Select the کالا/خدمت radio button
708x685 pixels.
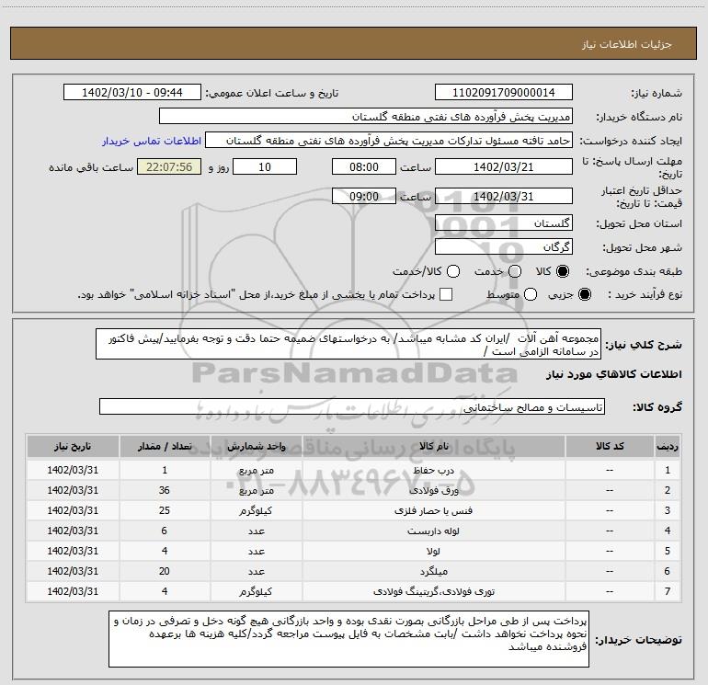coord(453,271)
